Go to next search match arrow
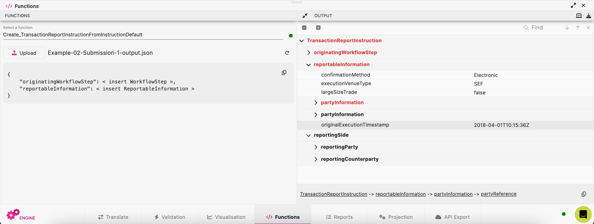 click(567, 28)
